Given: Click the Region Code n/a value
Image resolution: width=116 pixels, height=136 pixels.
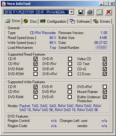Looking at the screenshot, I should tap(54, 126).
